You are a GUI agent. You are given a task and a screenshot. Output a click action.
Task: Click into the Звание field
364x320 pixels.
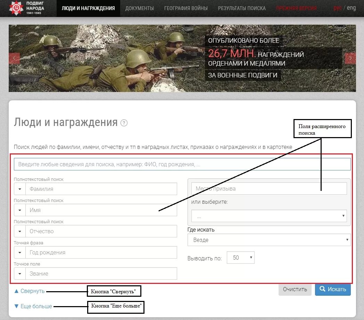click(101, 273)
